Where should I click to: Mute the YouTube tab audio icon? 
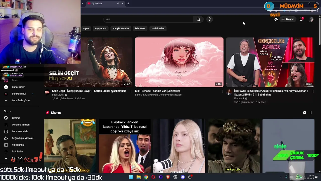tap(118, 4)
